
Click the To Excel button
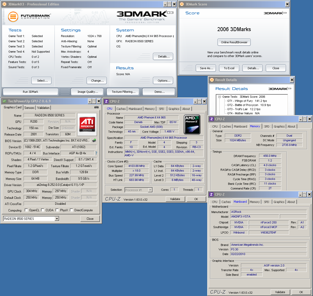[229, 68]
